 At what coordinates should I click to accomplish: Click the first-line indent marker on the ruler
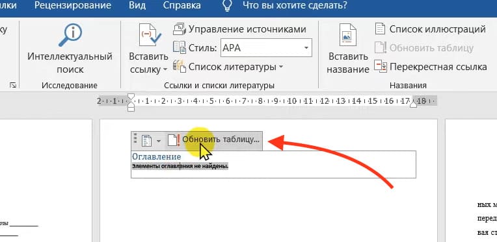pyautogui.click(x=131, y=97)
